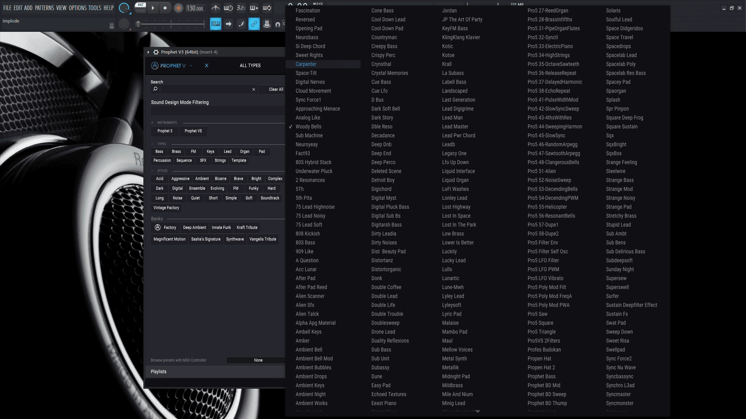The image size is (746, 419).
Task: Collapse the STYLES section
Action: coord(152,171)
